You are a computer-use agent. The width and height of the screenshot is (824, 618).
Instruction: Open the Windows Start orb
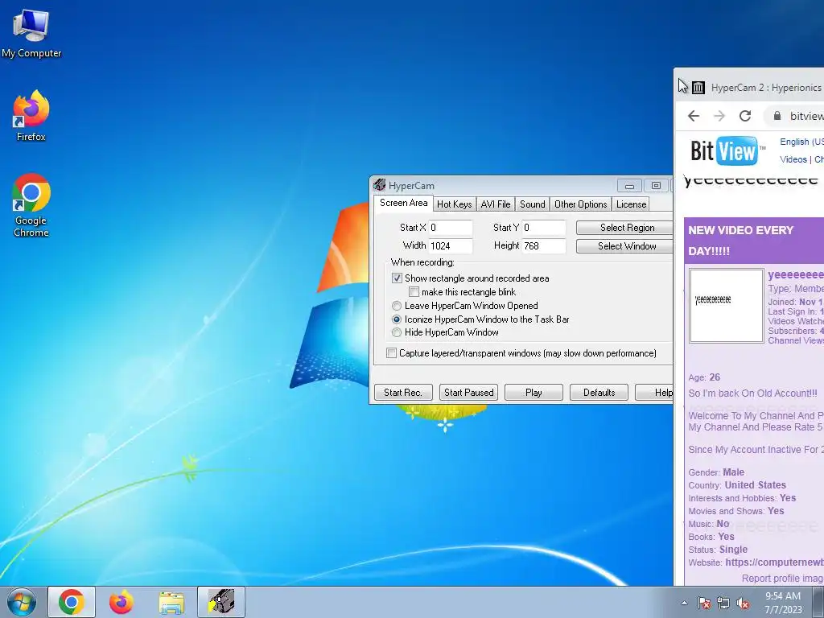click(x=22, y=602)
